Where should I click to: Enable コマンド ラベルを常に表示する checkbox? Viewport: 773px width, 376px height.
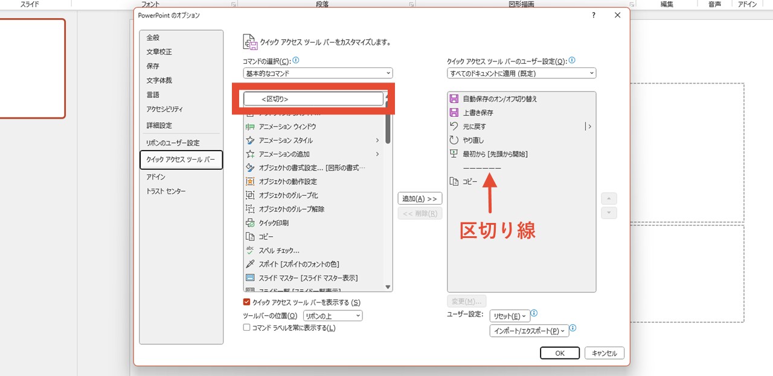pos(246,328)
